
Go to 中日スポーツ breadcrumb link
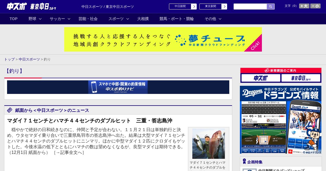pos(29,59)
